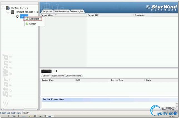
Task: Click the STORAGE.SZB.COM server icon
Action: pyautogui.click(x=13, y=12)
